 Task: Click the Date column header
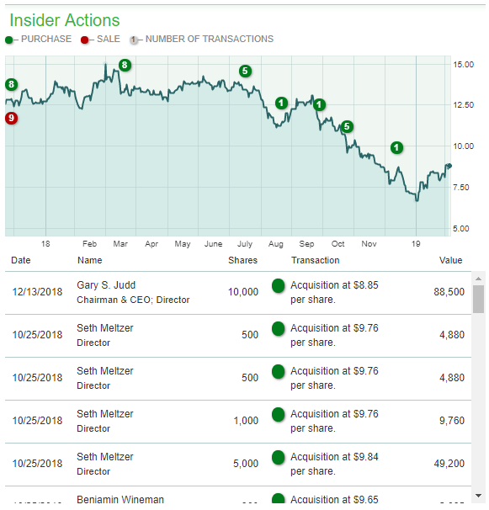coord(21,260)
